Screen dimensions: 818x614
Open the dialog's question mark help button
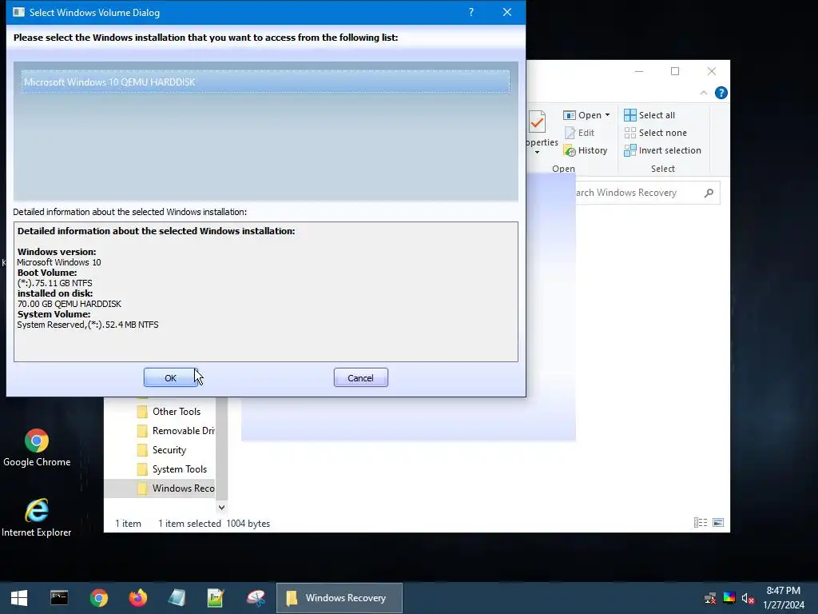pos(471,12)
